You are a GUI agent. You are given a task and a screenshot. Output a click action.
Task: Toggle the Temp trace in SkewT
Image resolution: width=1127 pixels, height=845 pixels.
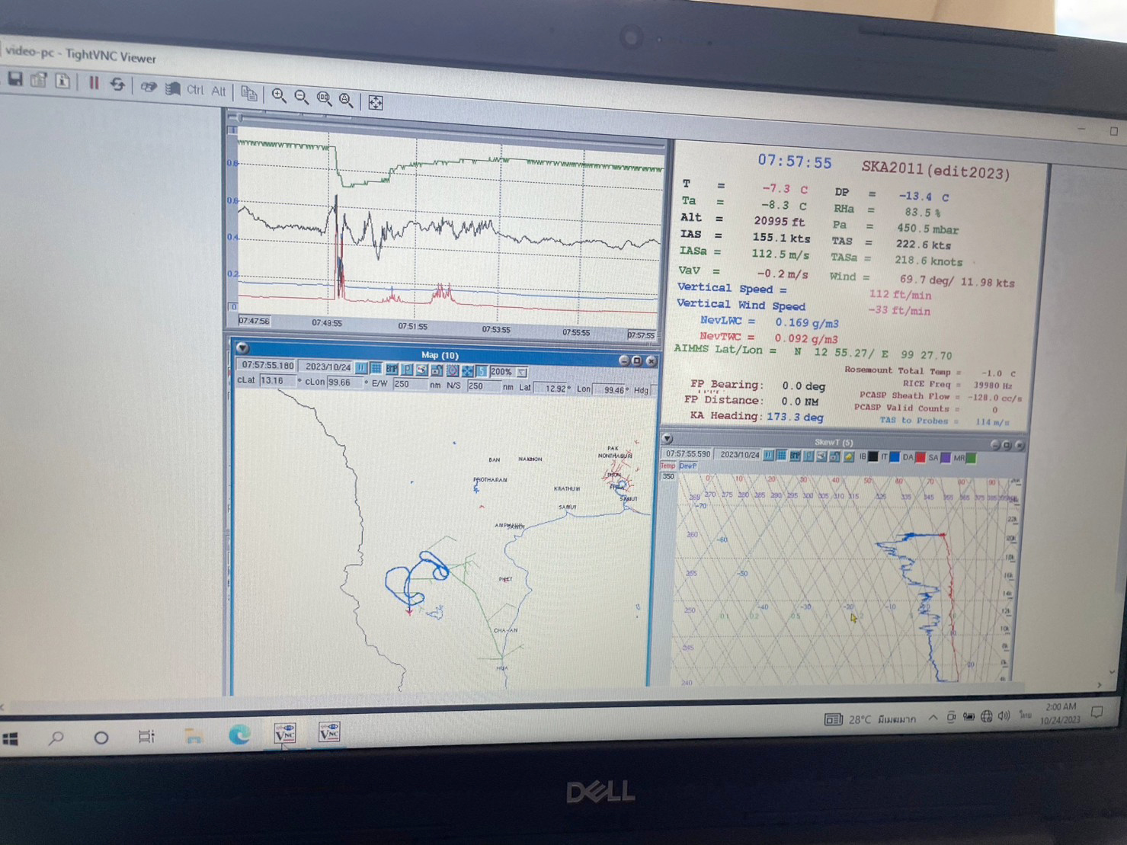coord(668,466)
